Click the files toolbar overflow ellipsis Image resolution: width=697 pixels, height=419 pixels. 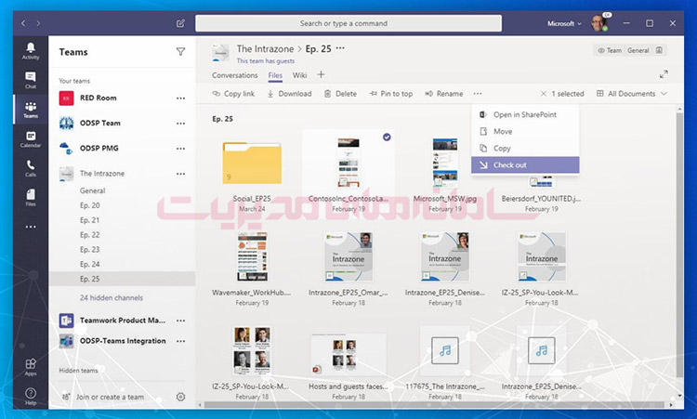pyautogui.click(x=478, y=94)
